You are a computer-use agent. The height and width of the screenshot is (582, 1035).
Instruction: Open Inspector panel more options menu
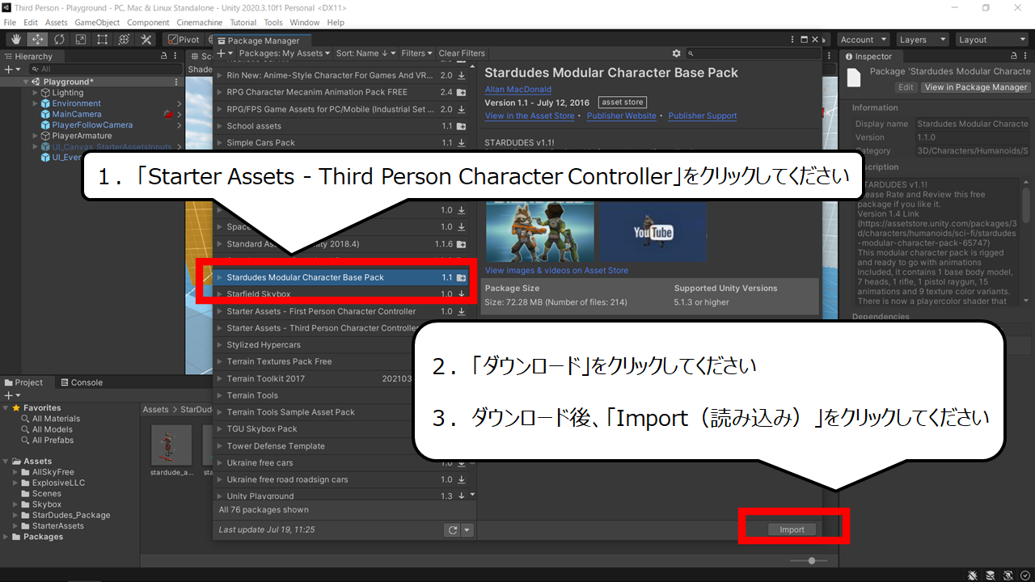click(x=1027, y=57)
